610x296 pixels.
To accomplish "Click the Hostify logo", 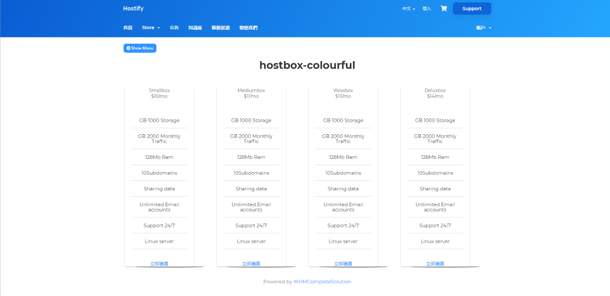I will (x=133, y=9).
